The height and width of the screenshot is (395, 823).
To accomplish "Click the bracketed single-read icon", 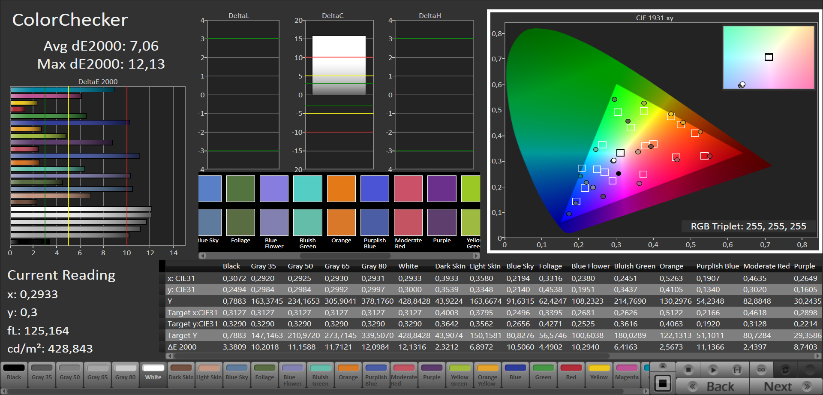I will click(x=737, y=370).
